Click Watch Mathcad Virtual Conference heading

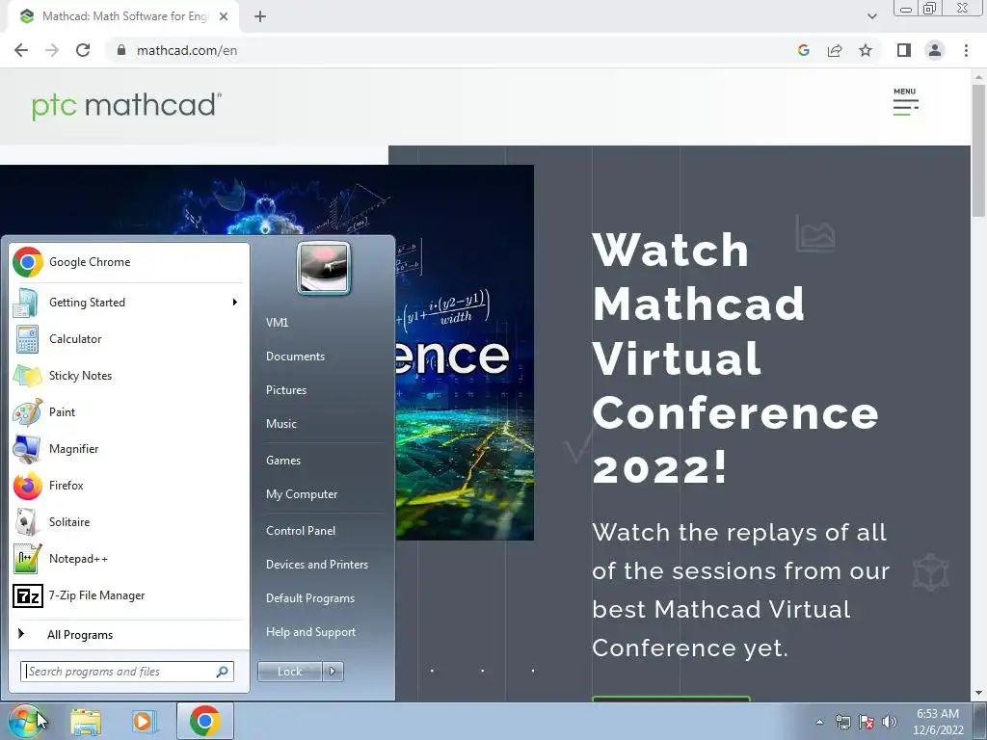(x=735, y=358)
